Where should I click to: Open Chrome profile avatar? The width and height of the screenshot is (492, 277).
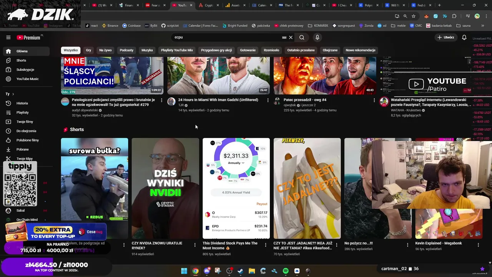click(x=477, y=16)
